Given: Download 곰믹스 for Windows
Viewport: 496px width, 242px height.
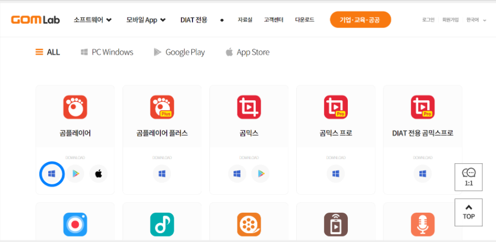Looking at the screenshot, I should click(x=237, y=174).
